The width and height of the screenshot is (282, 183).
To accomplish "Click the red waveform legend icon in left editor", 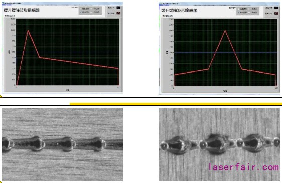I will 118,13.
